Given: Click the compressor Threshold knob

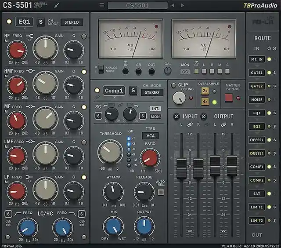Looking at the screenshot, I should point(110,152).
